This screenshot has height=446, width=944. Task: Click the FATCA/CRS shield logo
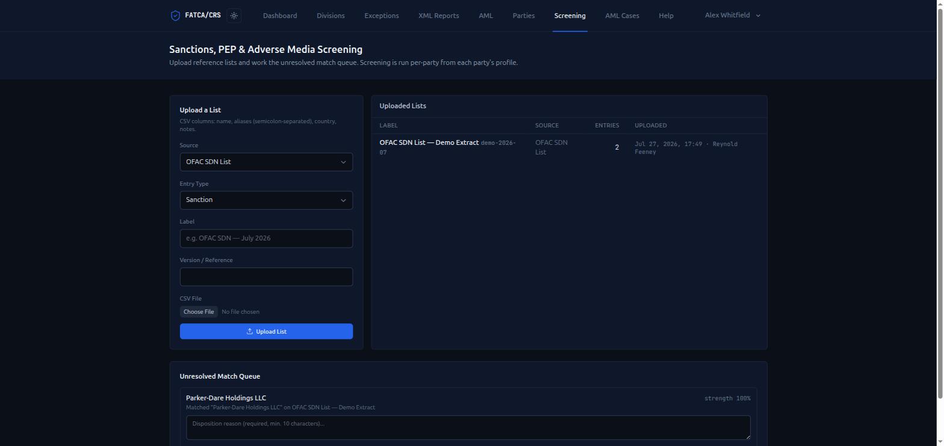click(x=175, y=16)
